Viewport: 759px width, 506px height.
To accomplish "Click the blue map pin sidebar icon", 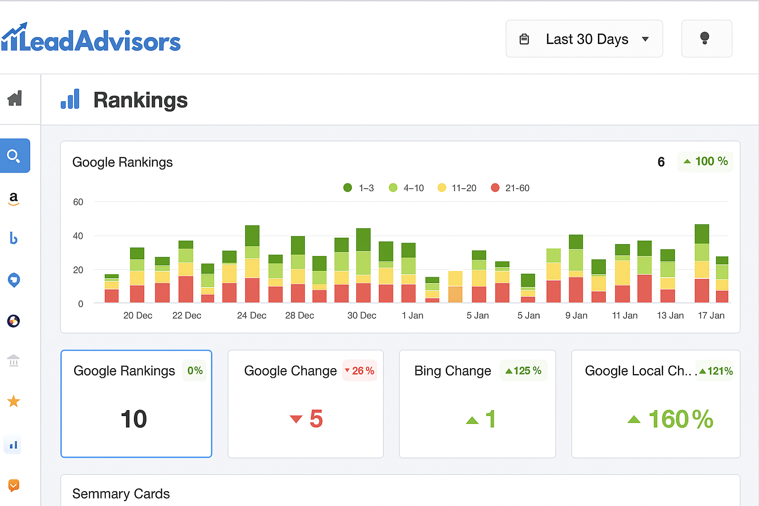I will coord(14,280).
